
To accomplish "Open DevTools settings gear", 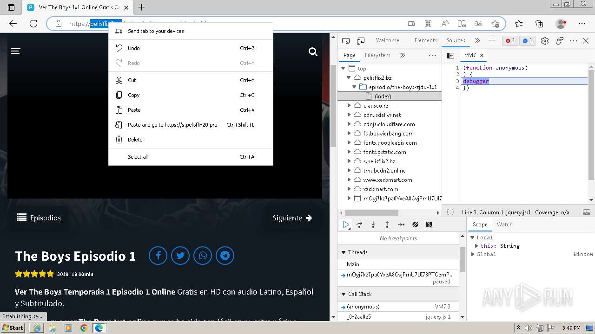I will pyautogui.click(x=545, y=41).
